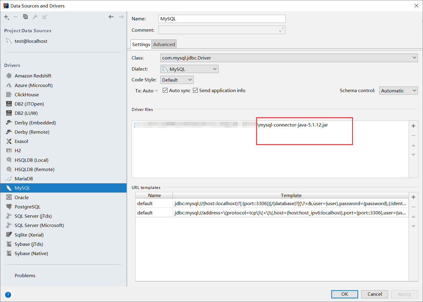Image resolution: width=423 pixels, height=302 pixels.
Task: Select the MariaDB driver
Action: click(63, 179)
